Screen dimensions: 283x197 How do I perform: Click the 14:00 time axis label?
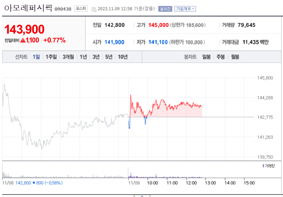(x=230, y=183)
